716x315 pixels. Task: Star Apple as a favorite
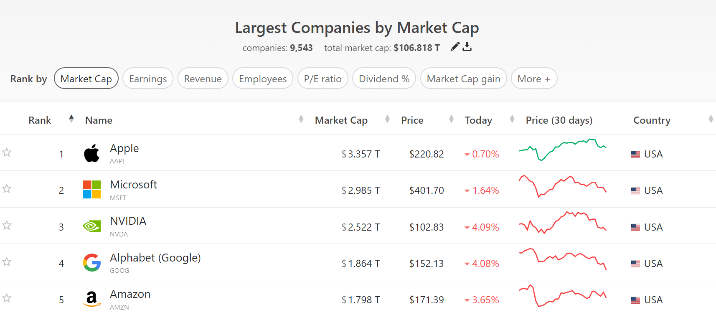[7, 152]
